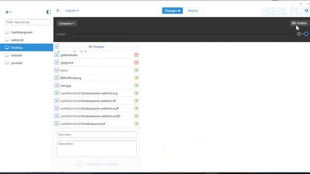
Task: Select the CashMangment repository
Action: coord(27,32)
